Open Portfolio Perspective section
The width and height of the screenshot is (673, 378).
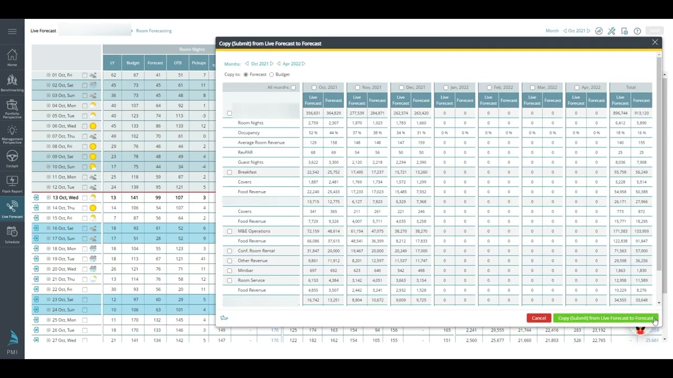(x=12, y=109)
